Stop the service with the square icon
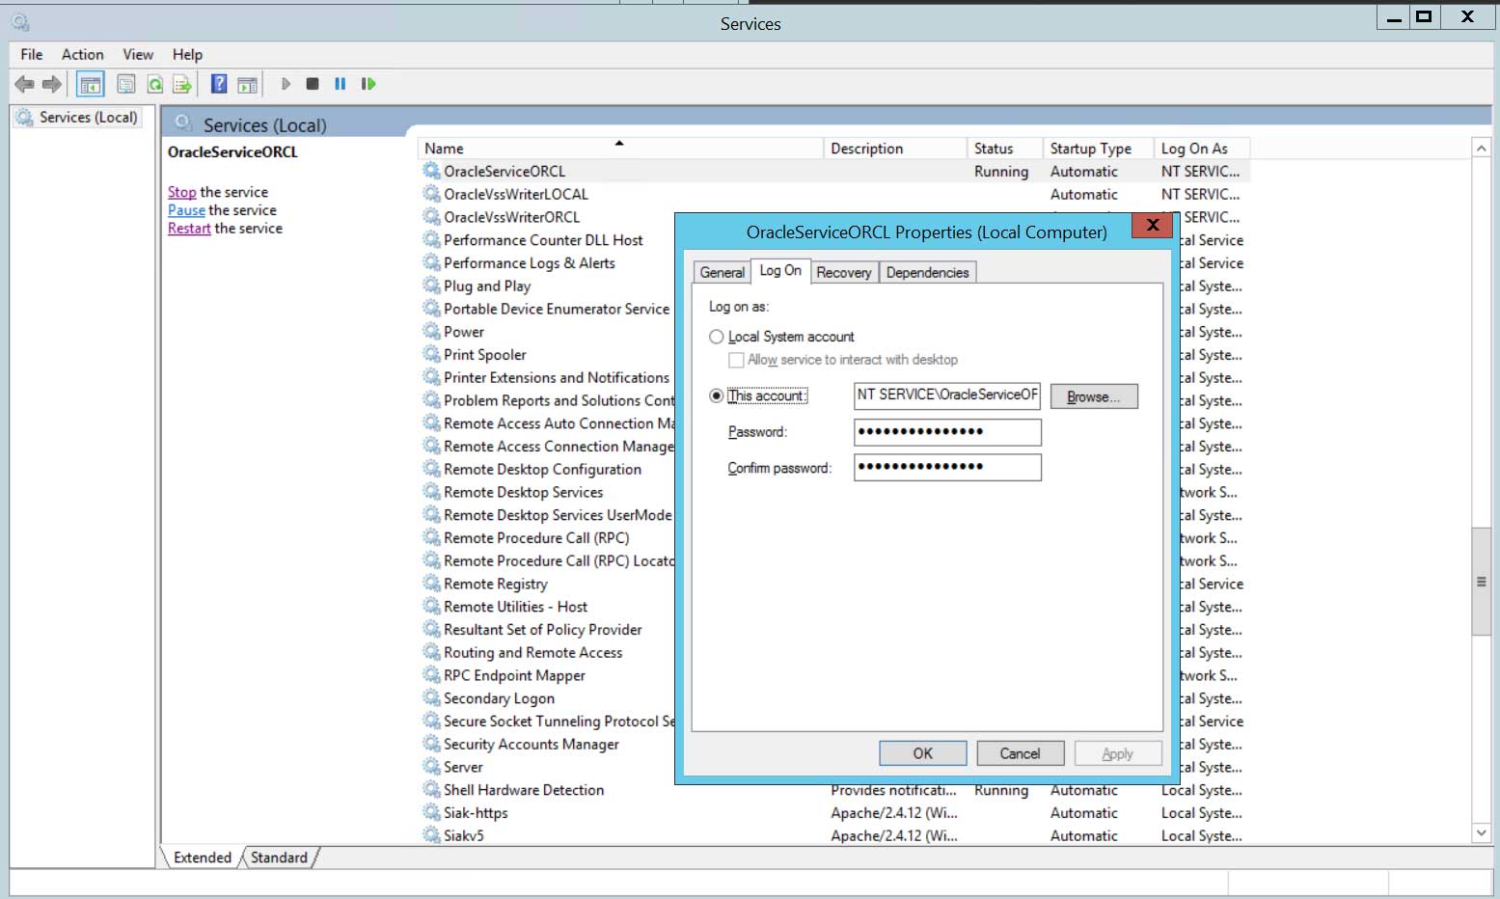The width and height of the screenshot is (1500, 899). pos(313,84)
